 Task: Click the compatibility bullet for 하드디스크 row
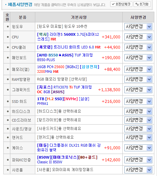(8, 111)
